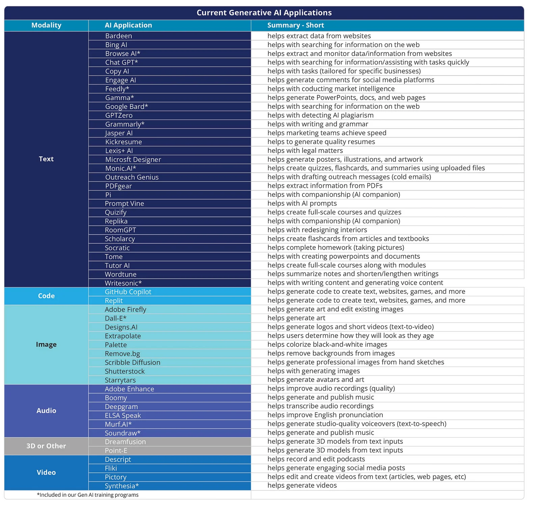Select the 'Point-E' application cell

(170, 450)
